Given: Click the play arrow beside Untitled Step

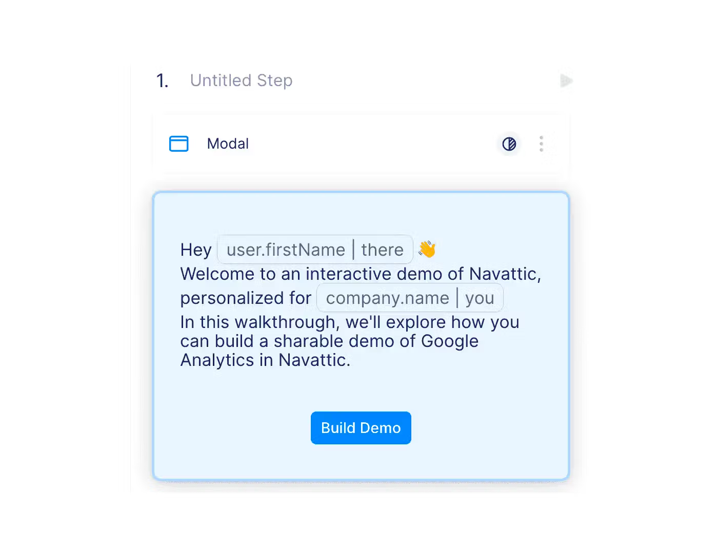Looking at the screenshot, I should (x=566, y=81).
